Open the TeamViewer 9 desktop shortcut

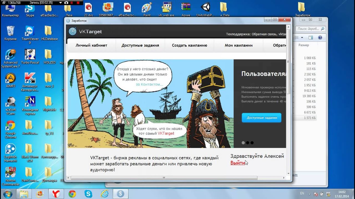click(x=30, y=35)
